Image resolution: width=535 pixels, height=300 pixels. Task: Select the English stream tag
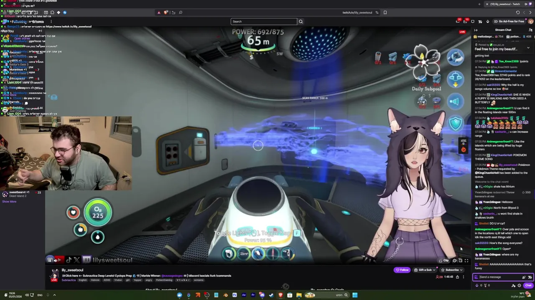pyautogui.click(x=83, y=280)
